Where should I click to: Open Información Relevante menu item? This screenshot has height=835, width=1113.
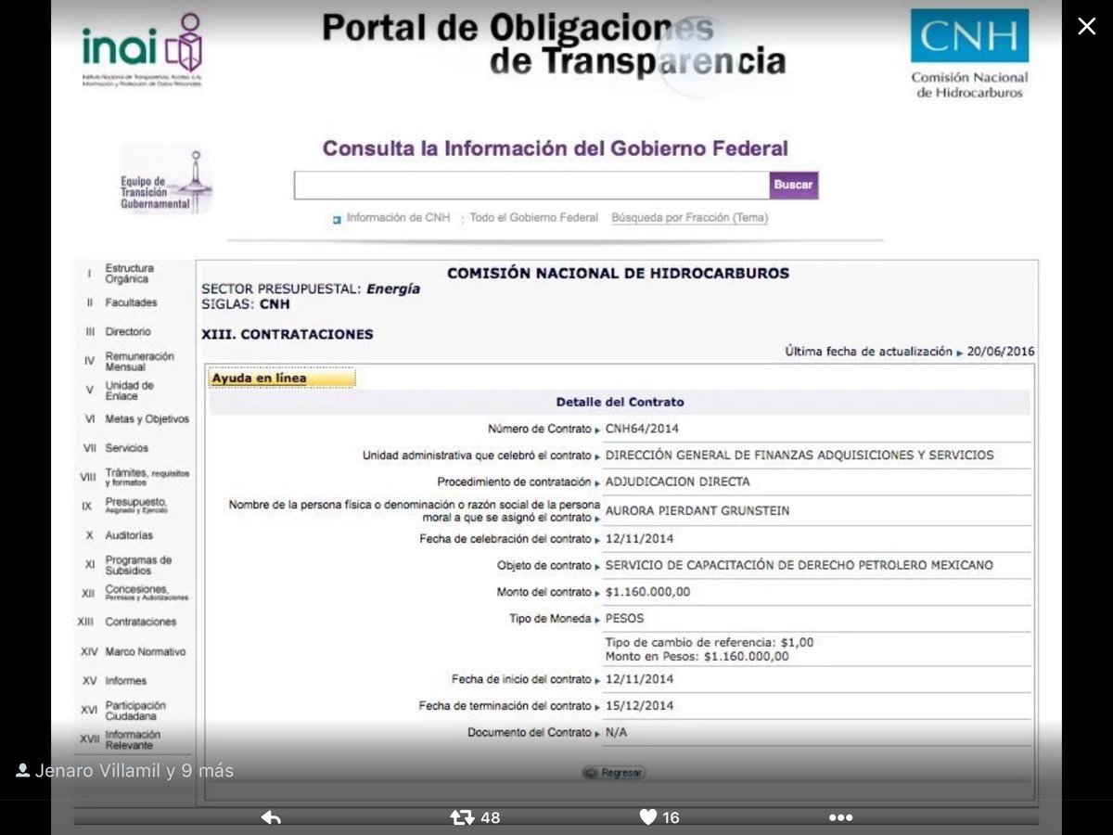[x=133, y=739]
